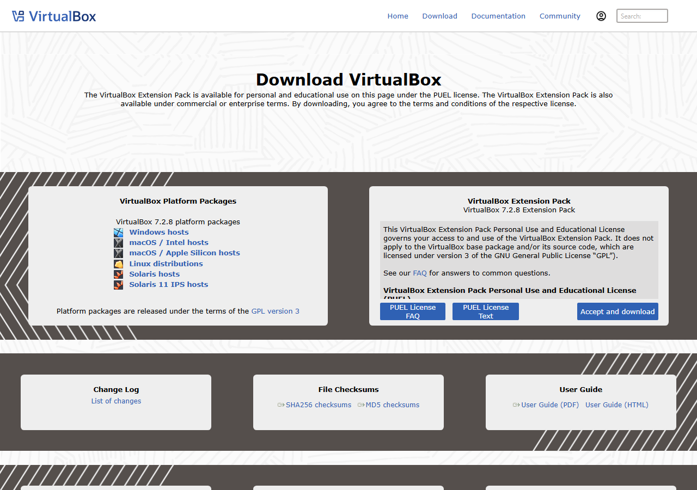Click the VirtualBox Platform Packages heading

[178, 201]
